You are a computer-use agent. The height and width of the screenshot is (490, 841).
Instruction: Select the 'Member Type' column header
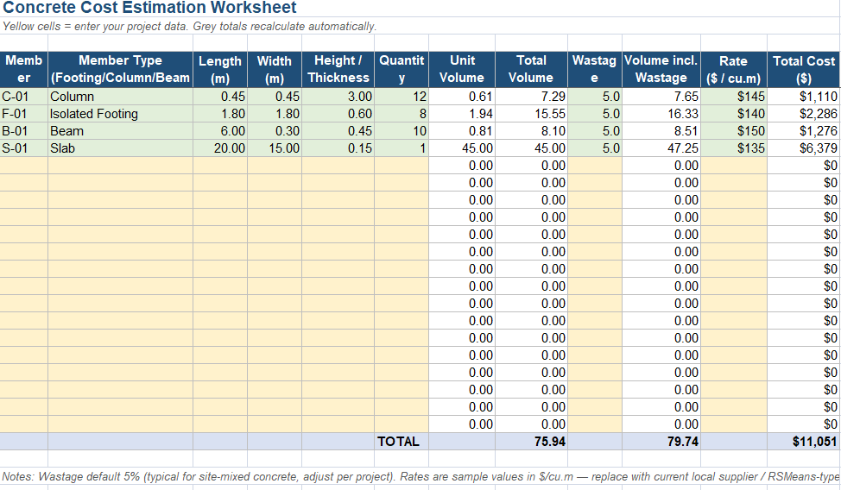point(121,69)
